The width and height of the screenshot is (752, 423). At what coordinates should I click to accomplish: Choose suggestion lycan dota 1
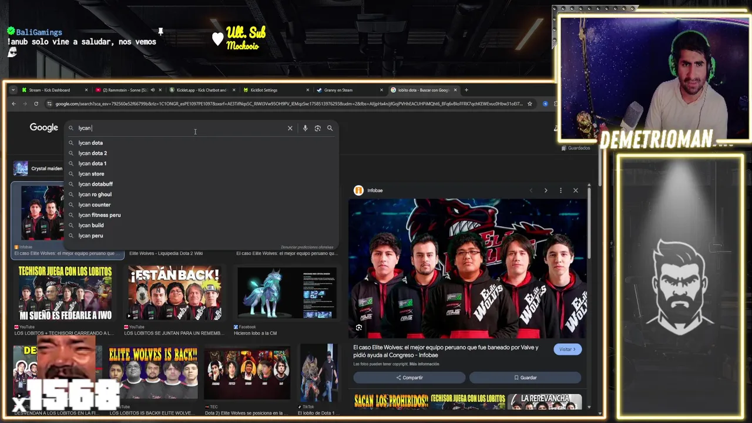[x=201, y=163]
